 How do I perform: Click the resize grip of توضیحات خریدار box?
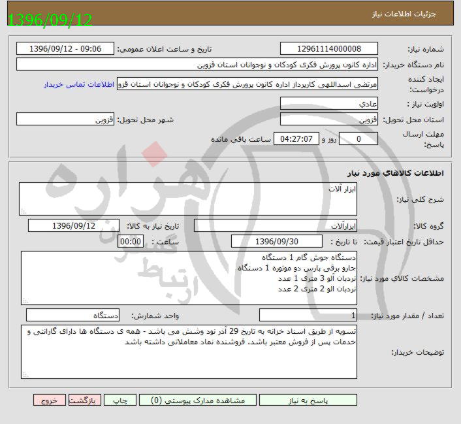point(25,375)
